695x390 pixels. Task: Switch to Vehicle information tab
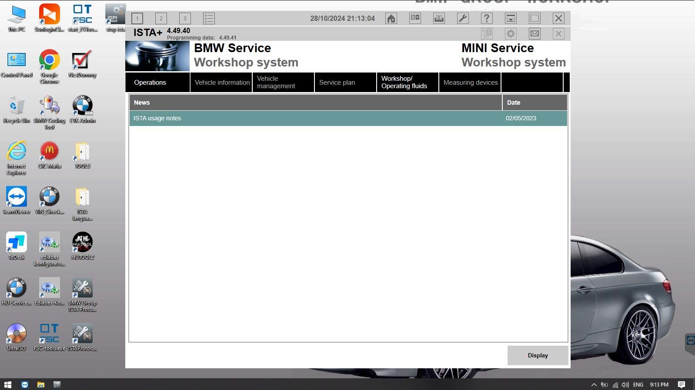click(221, 83)
